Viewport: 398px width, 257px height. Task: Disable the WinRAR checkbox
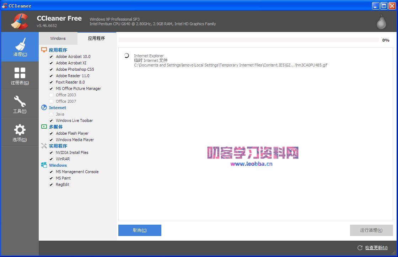tap(51, 159)
